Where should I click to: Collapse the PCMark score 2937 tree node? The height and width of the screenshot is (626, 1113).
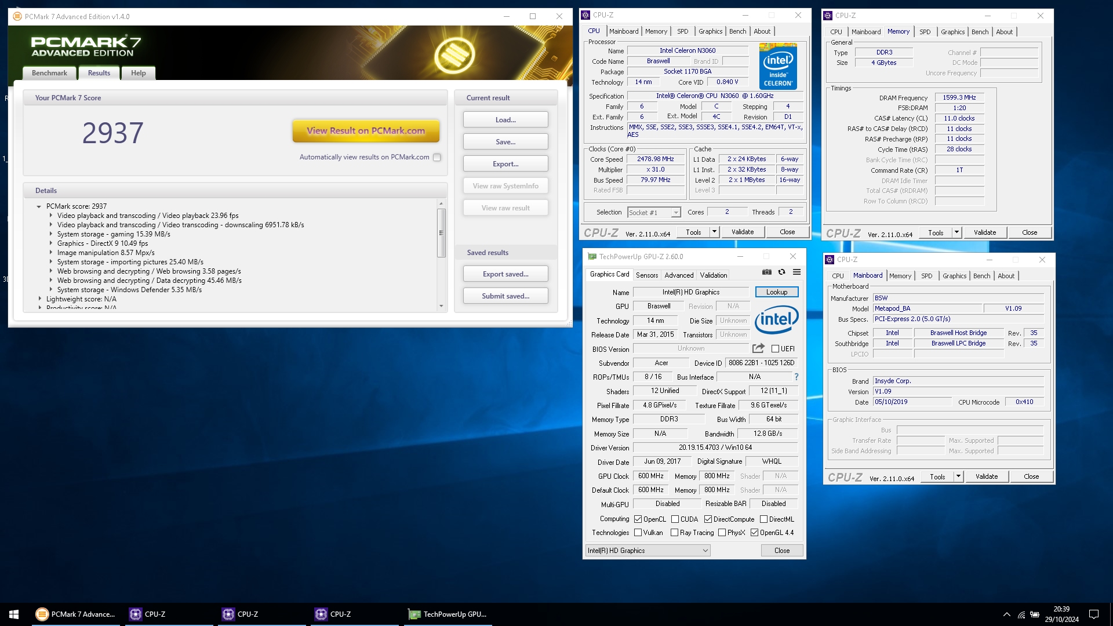click(39, 206)
